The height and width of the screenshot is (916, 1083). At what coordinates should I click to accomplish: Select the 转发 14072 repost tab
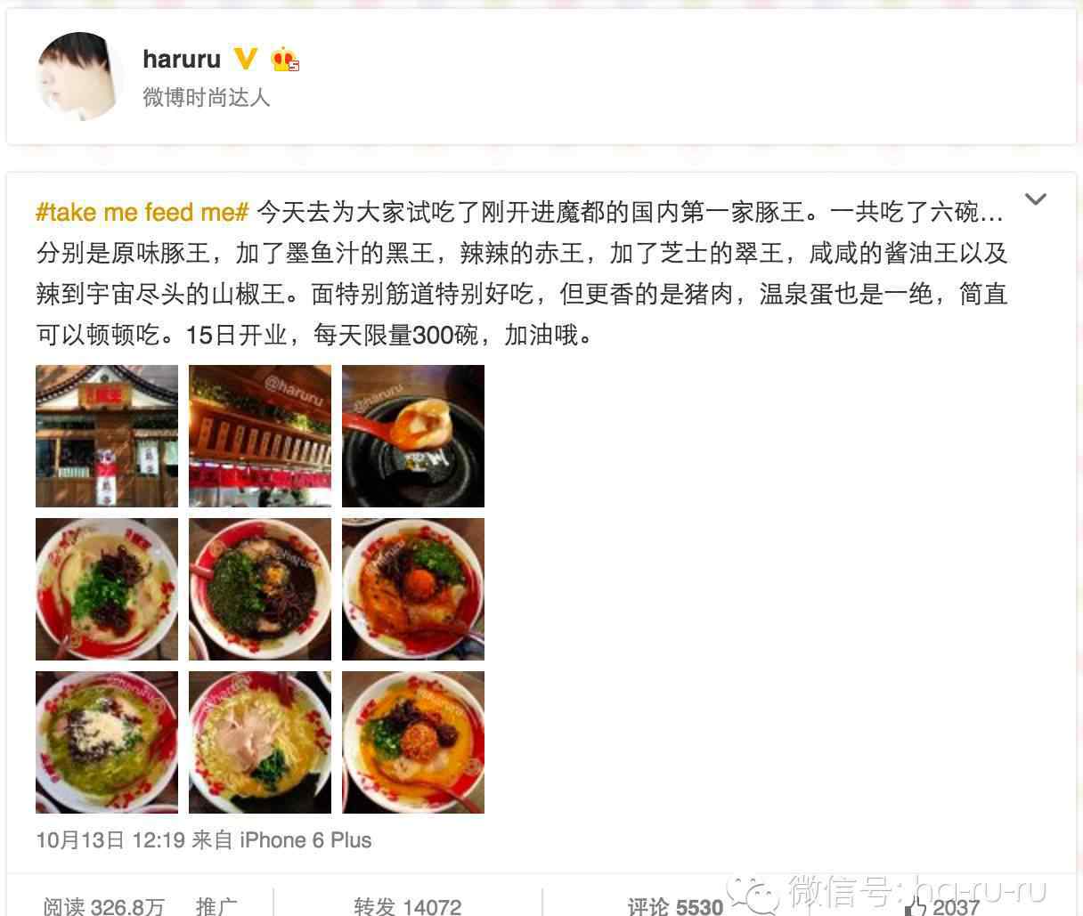(408, 906)
